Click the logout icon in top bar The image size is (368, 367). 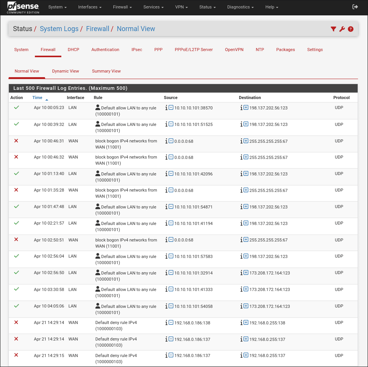(x=355, y=7)
